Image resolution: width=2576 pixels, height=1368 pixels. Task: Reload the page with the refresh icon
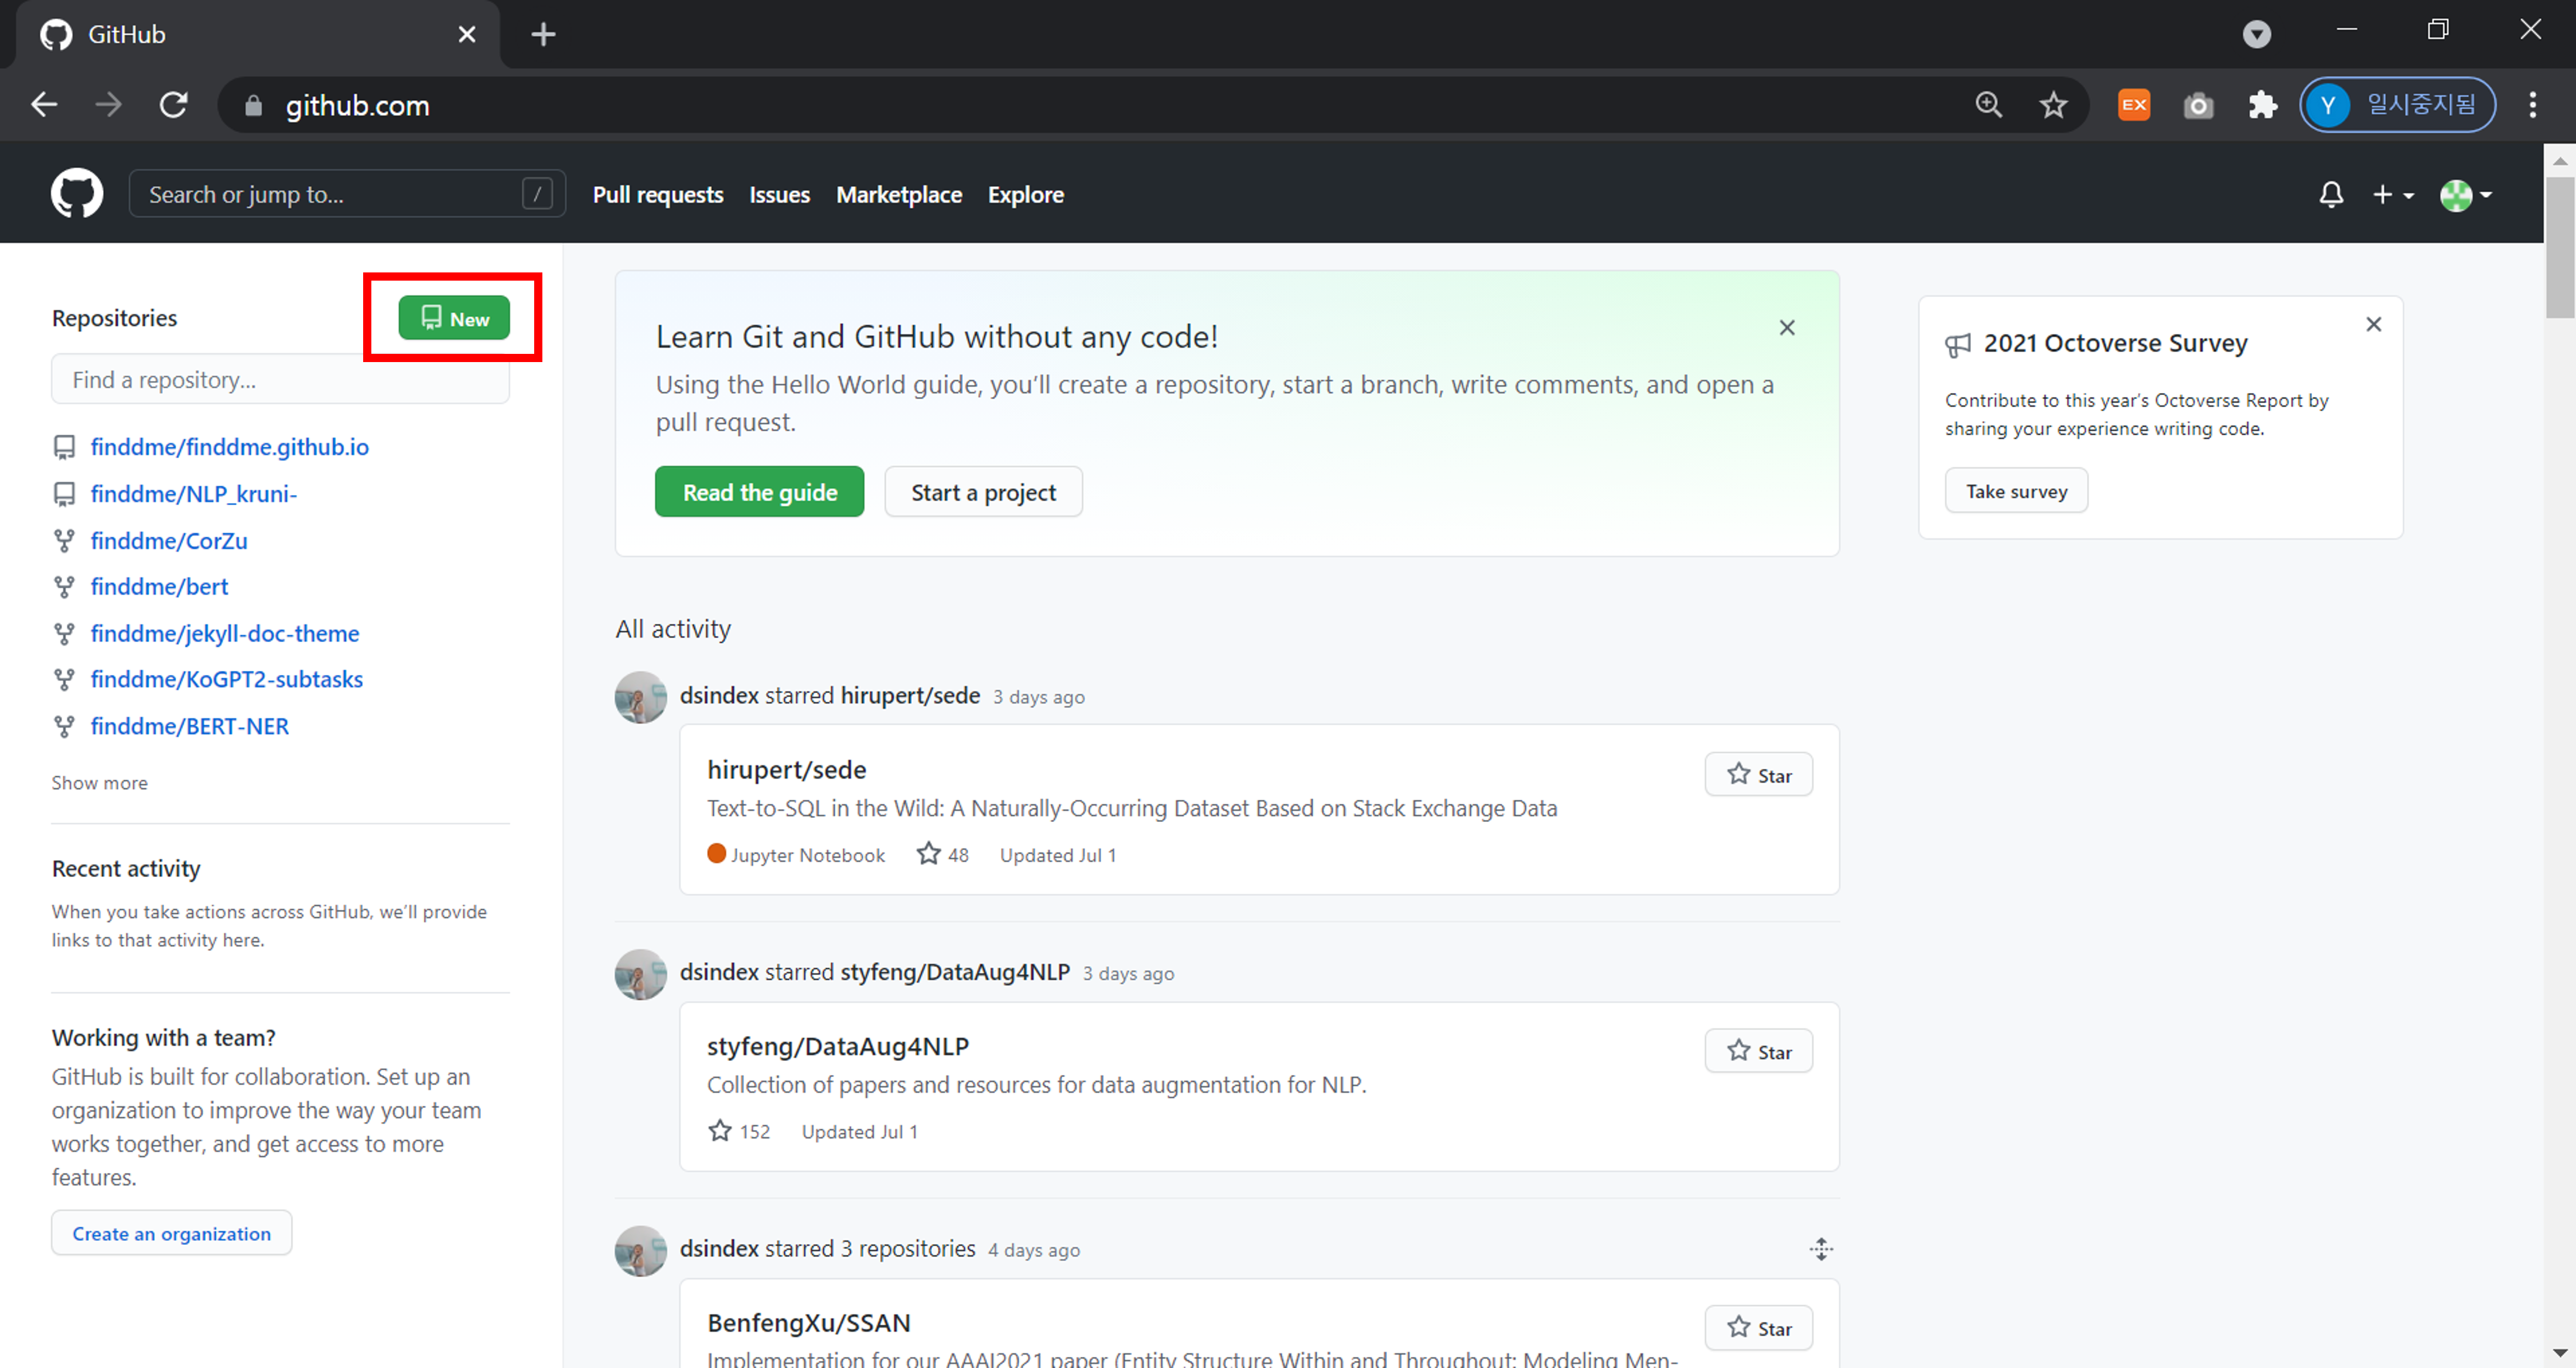[x=174, y=105]
